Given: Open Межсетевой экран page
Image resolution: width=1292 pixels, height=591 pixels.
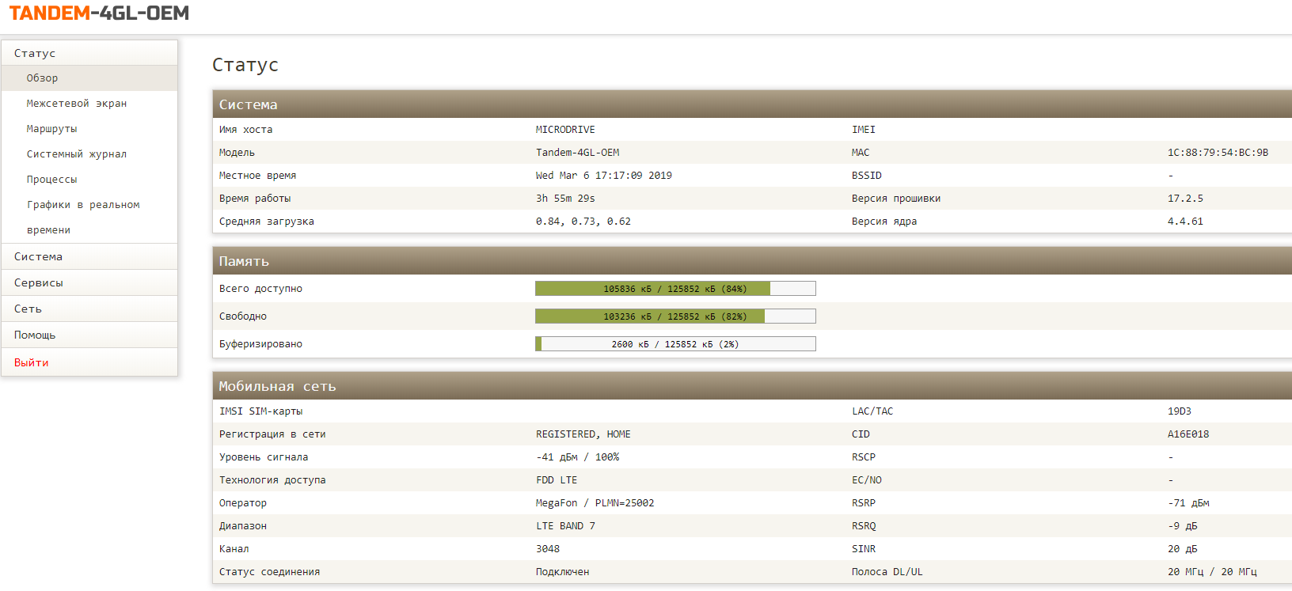Looking at the screenshot, I should point(77,104).
